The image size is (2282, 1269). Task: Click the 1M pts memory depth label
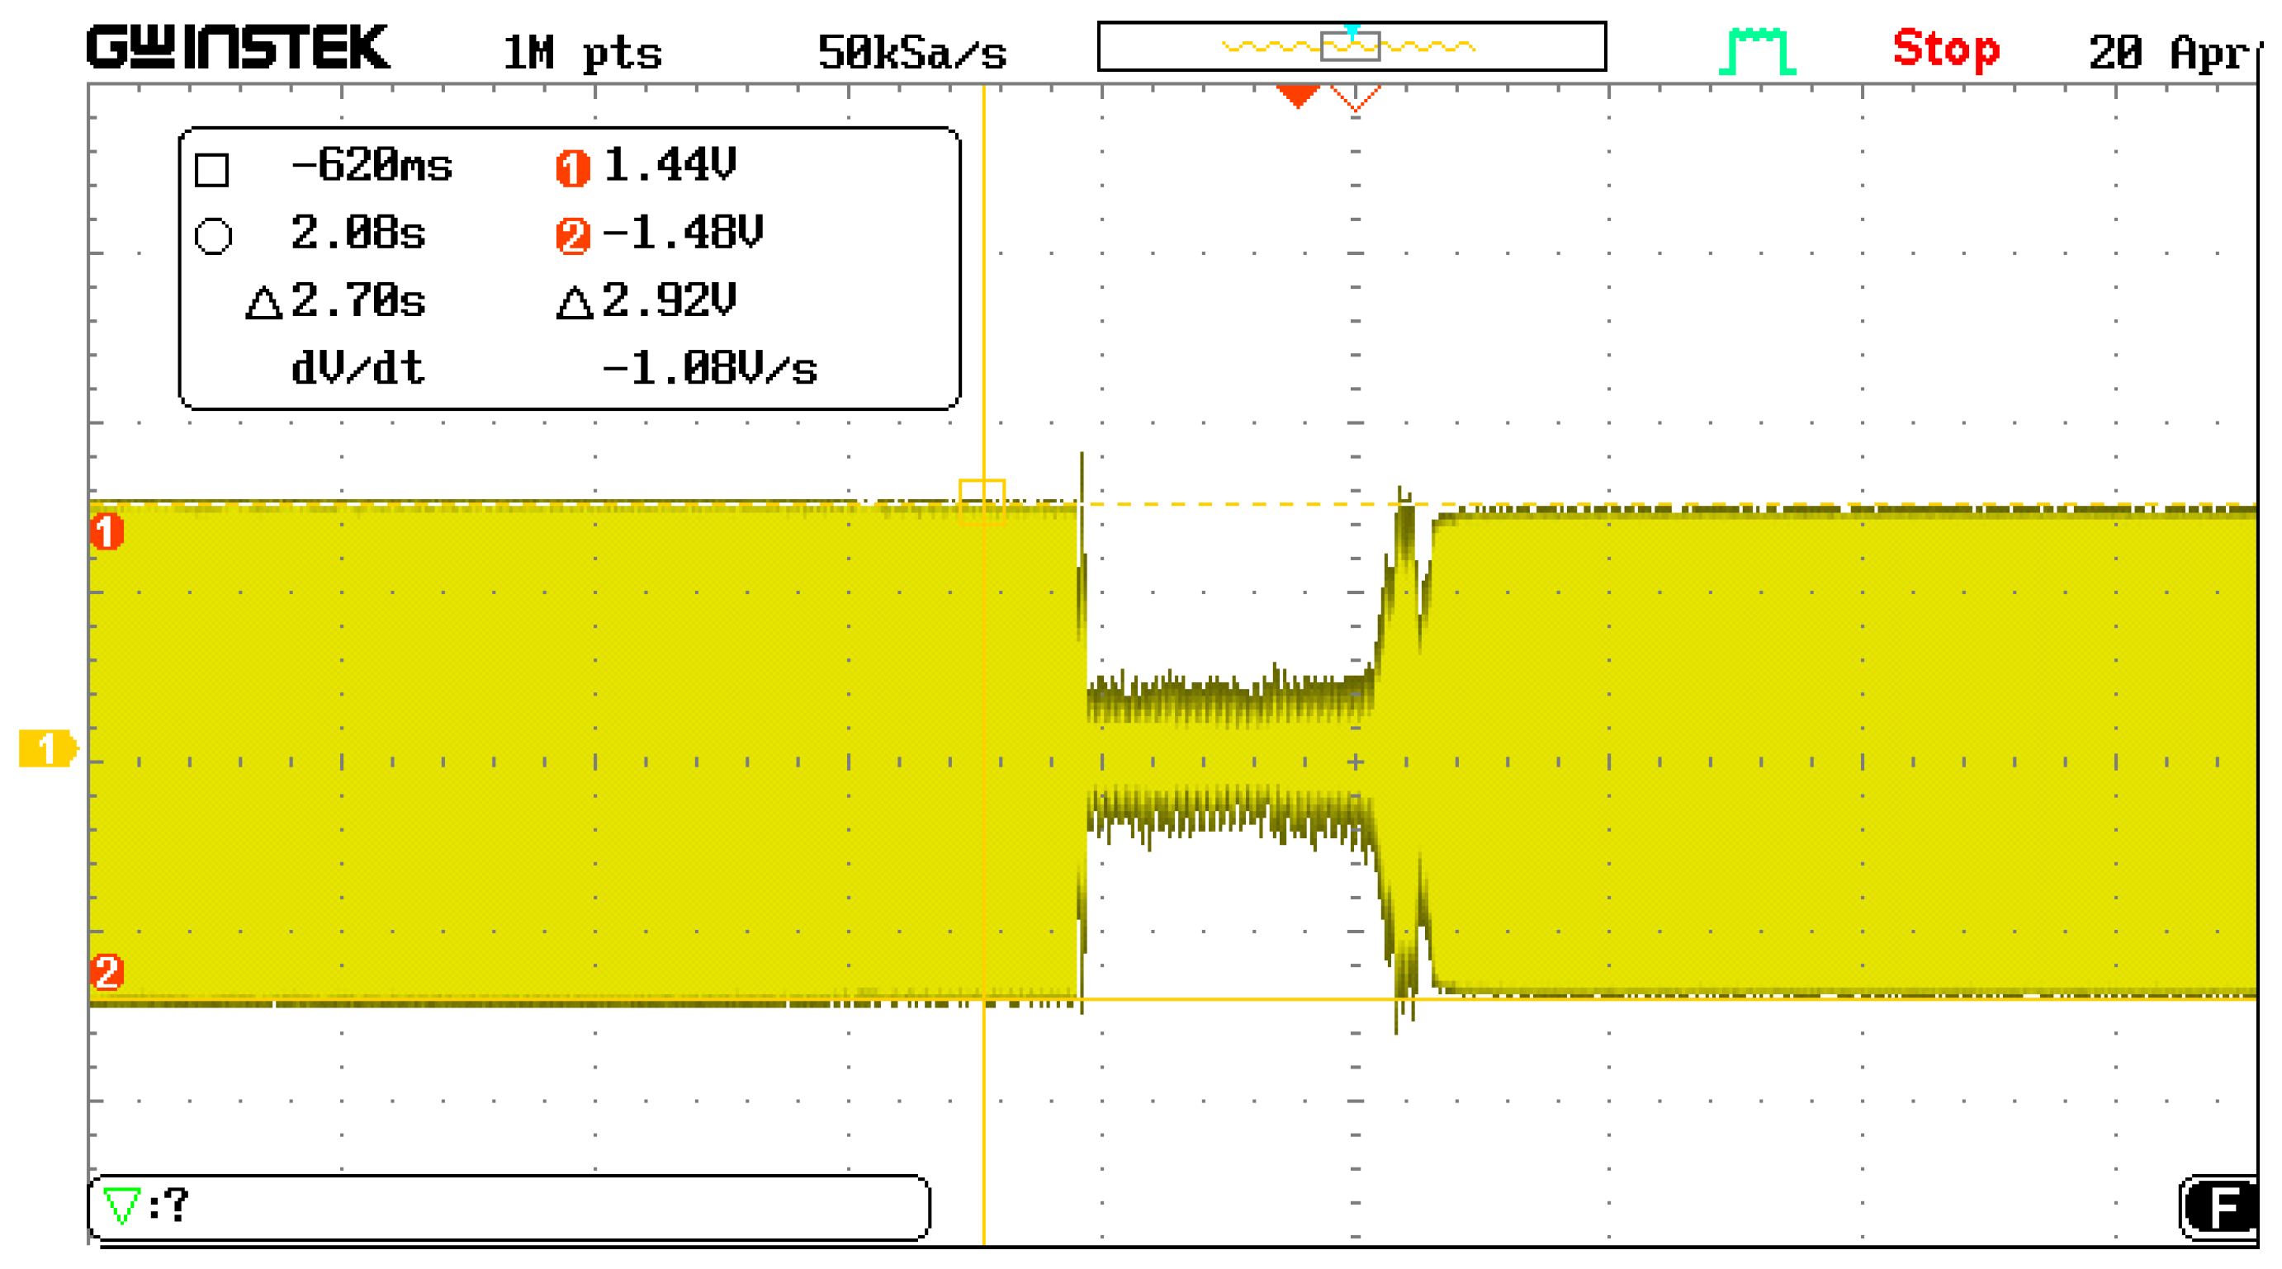(582, 53)
